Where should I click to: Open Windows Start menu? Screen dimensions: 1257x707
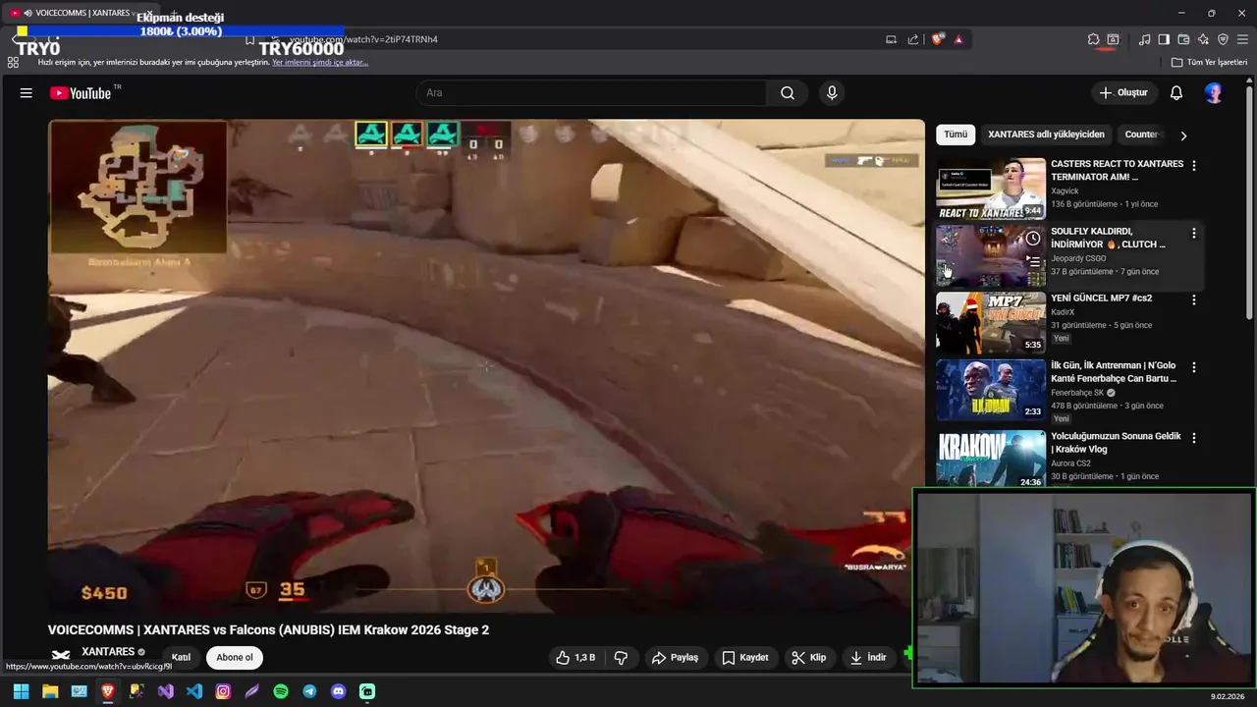(x=21, y=691)
